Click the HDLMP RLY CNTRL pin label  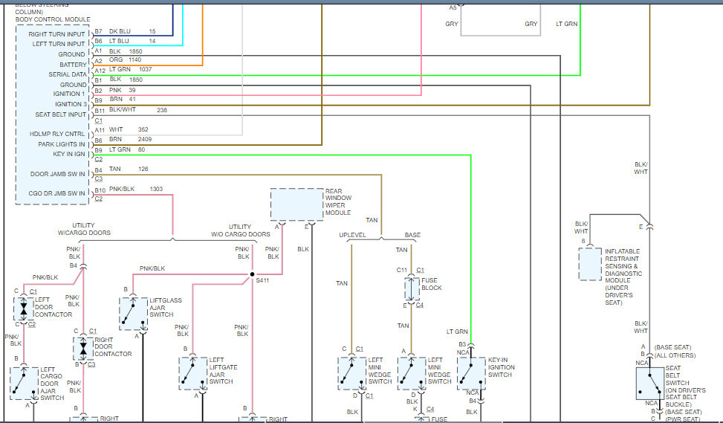(57, 134)
